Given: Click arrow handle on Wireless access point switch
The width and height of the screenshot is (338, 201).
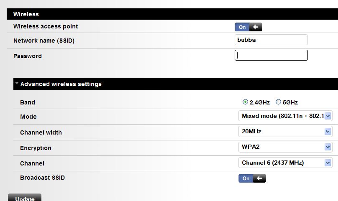Looking at the screenshot, I should (256, 27).
